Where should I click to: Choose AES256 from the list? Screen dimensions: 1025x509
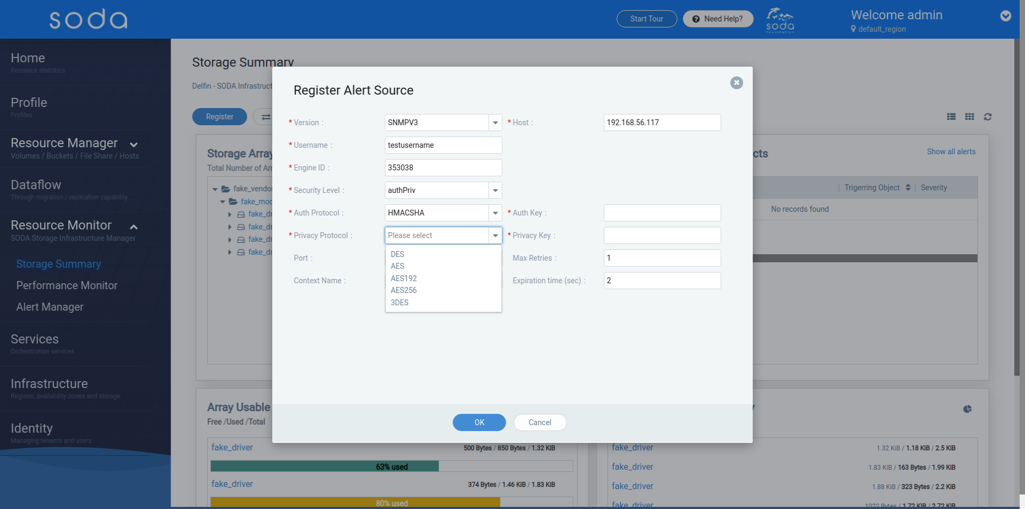click(x=443, y=290)
